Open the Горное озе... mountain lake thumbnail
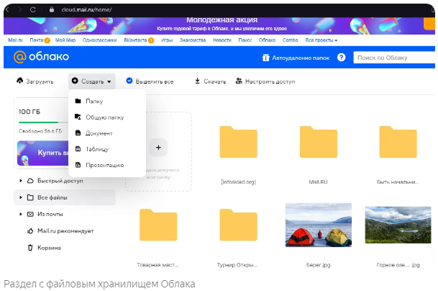This screenshot has height=291, width=438. pyautogui.click(x=398, y=225)
